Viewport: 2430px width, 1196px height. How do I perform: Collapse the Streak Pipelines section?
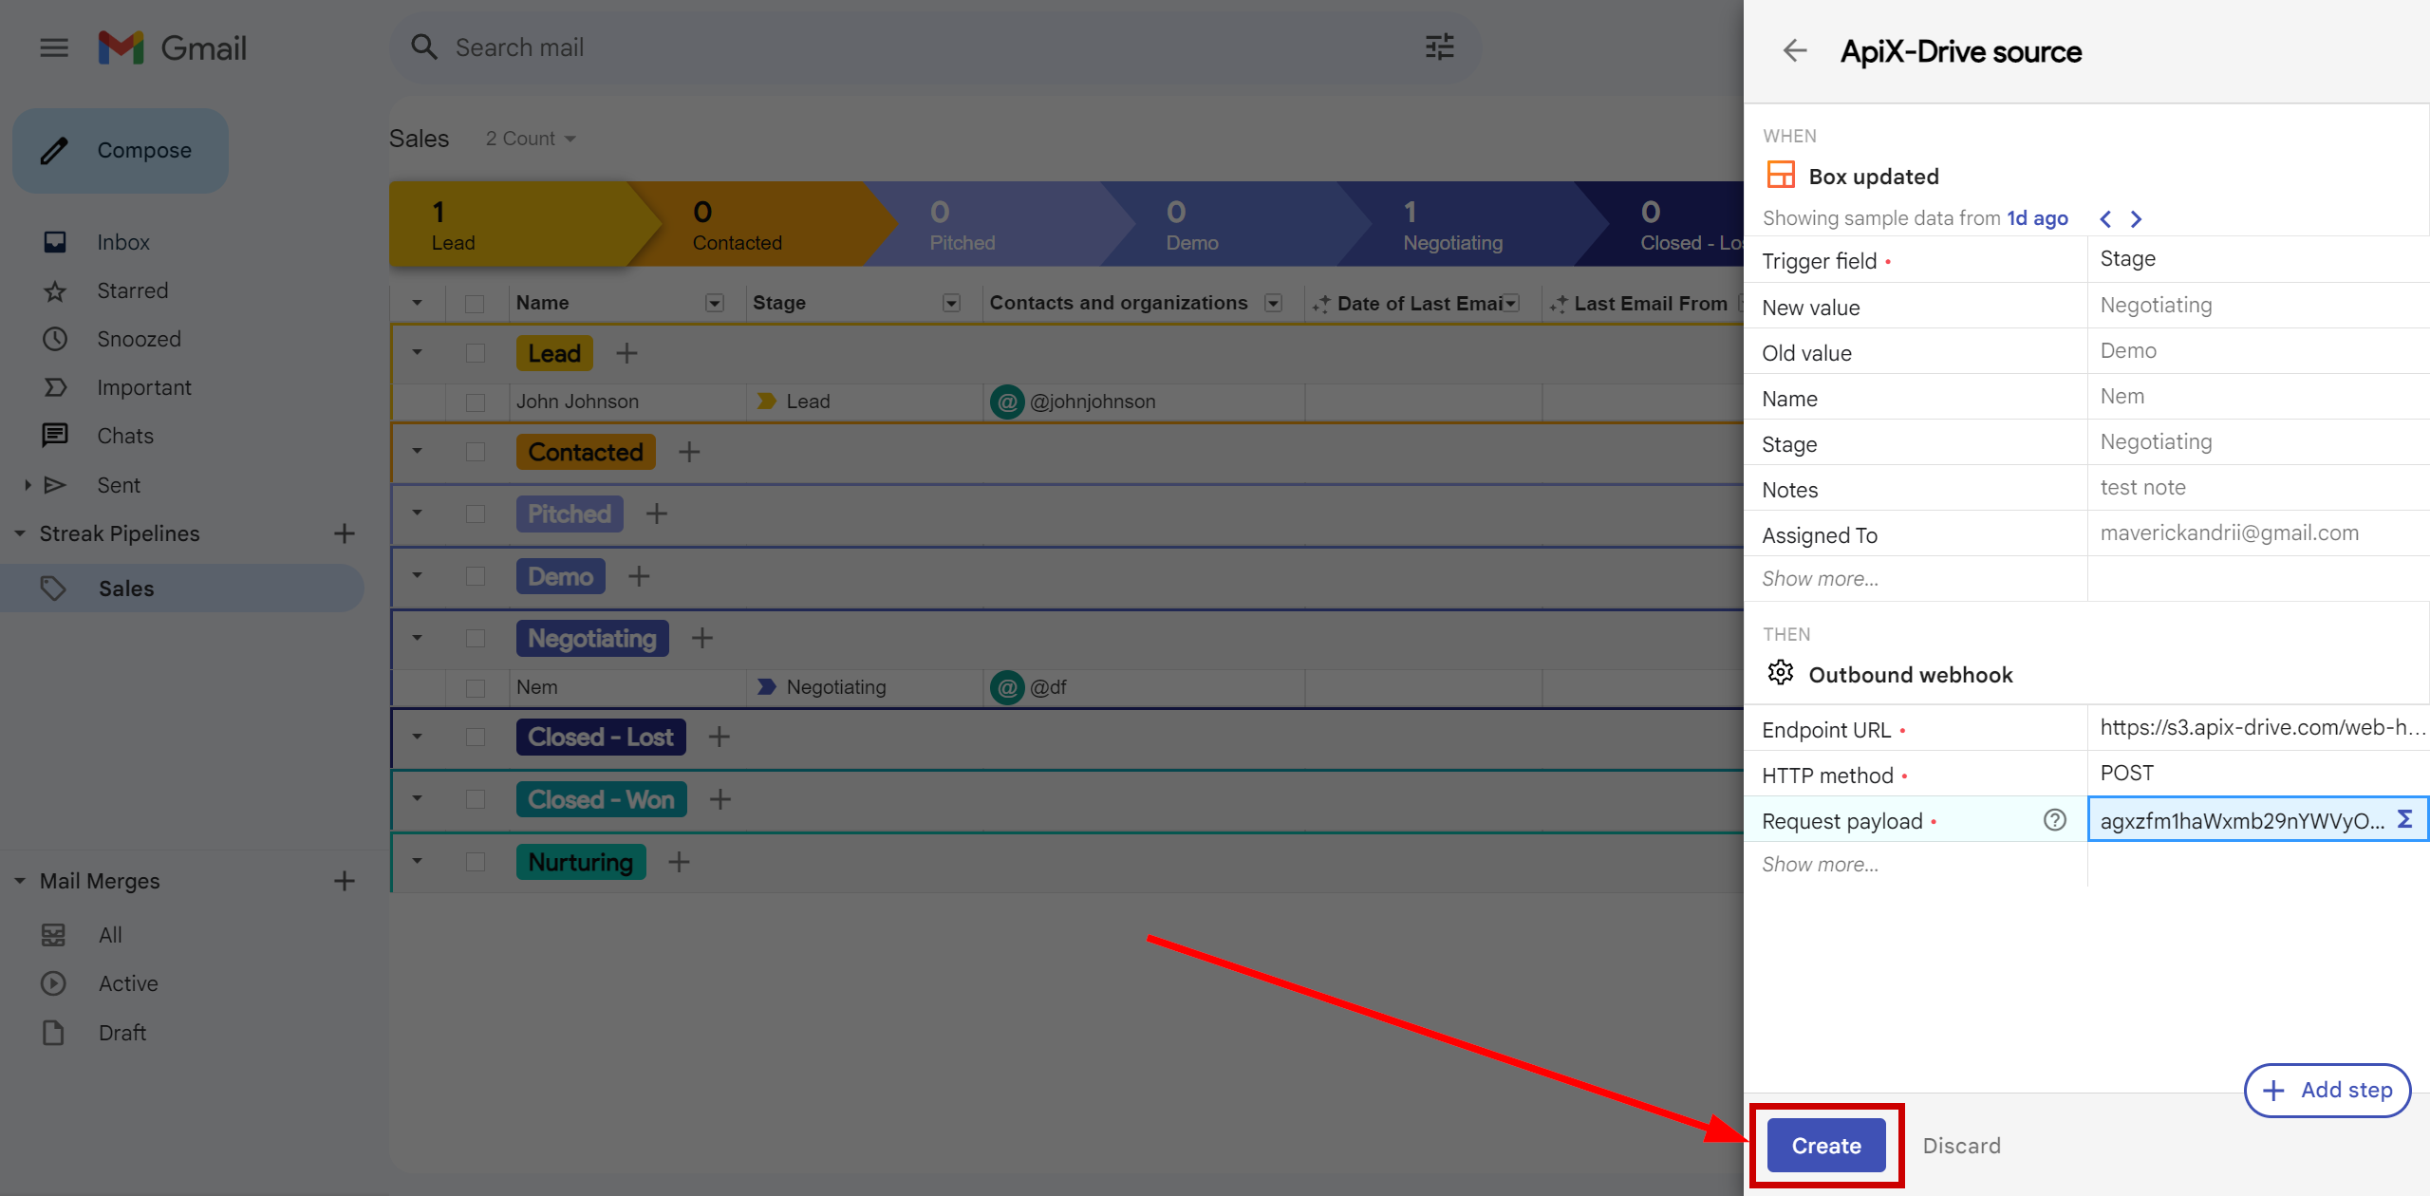pos(19,533)
